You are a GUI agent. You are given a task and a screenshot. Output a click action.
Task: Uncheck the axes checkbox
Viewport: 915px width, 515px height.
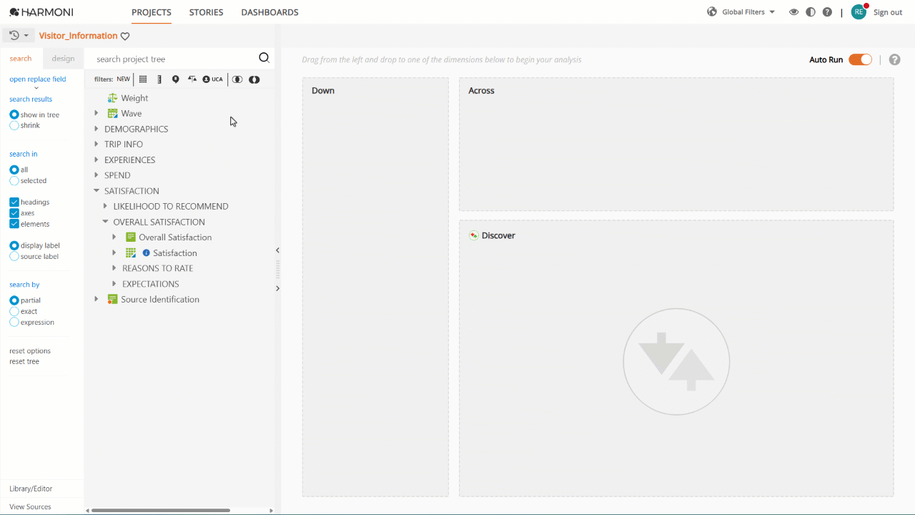pyautogui.click(x=14, y=213)
